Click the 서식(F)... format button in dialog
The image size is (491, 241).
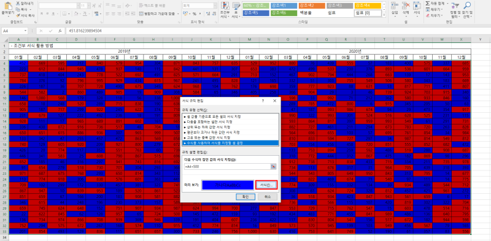click(x=266, y=185)
